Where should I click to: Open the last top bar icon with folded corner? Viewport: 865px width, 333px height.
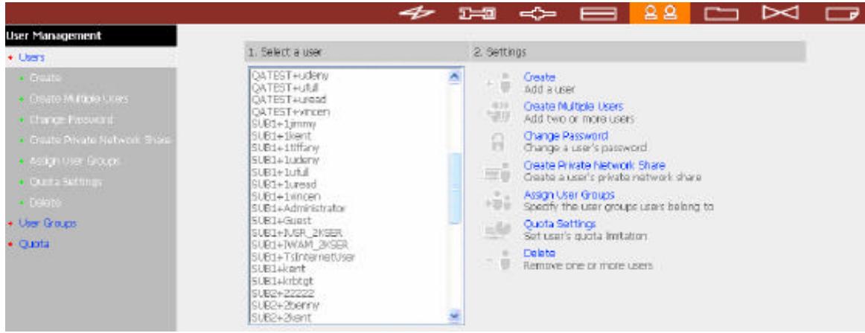click(843, 13)
